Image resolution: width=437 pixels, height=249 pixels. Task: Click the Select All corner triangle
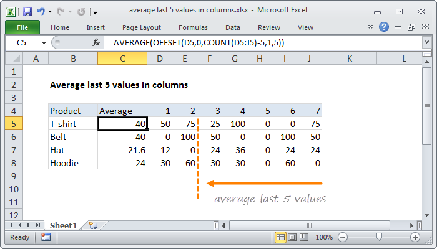[x=14, y=59]
